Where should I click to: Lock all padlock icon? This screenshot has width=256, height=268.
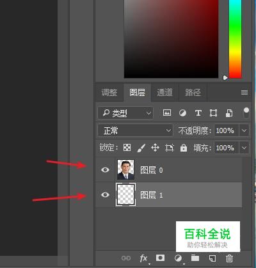[184, 148]
